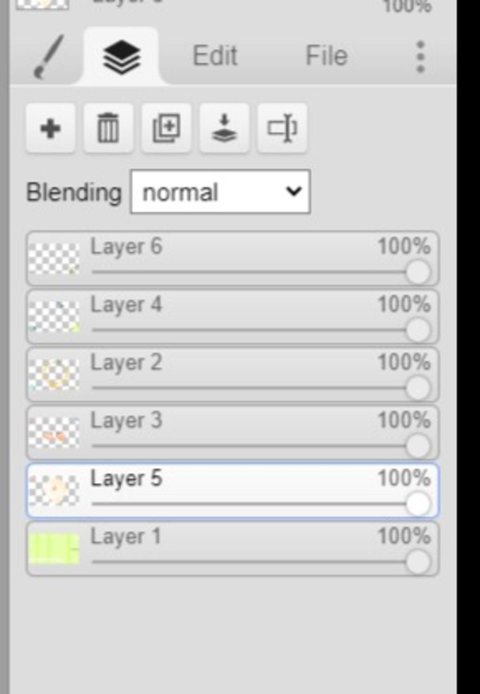Select Layer 2 by its name

[x=127, y=363]
